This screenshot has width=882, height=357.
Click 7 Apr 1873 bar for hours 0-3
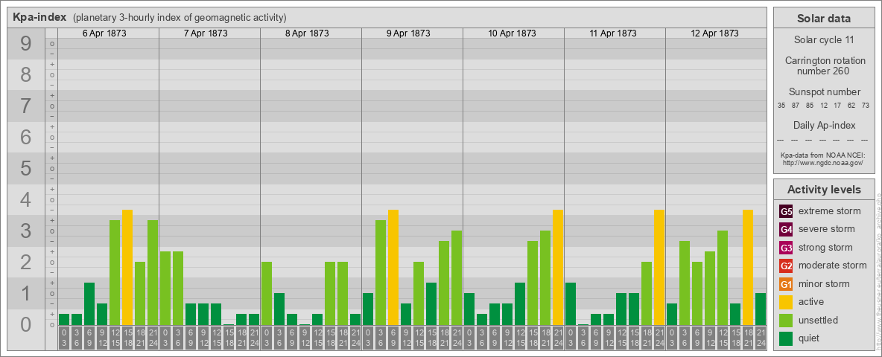click(x=165, y=288)
